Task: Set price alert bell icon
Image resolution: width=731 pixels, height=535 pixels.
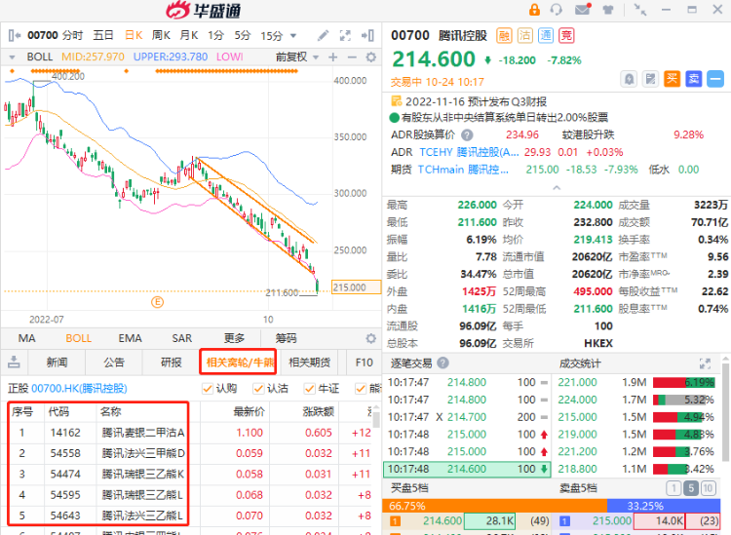Action: 629,79
